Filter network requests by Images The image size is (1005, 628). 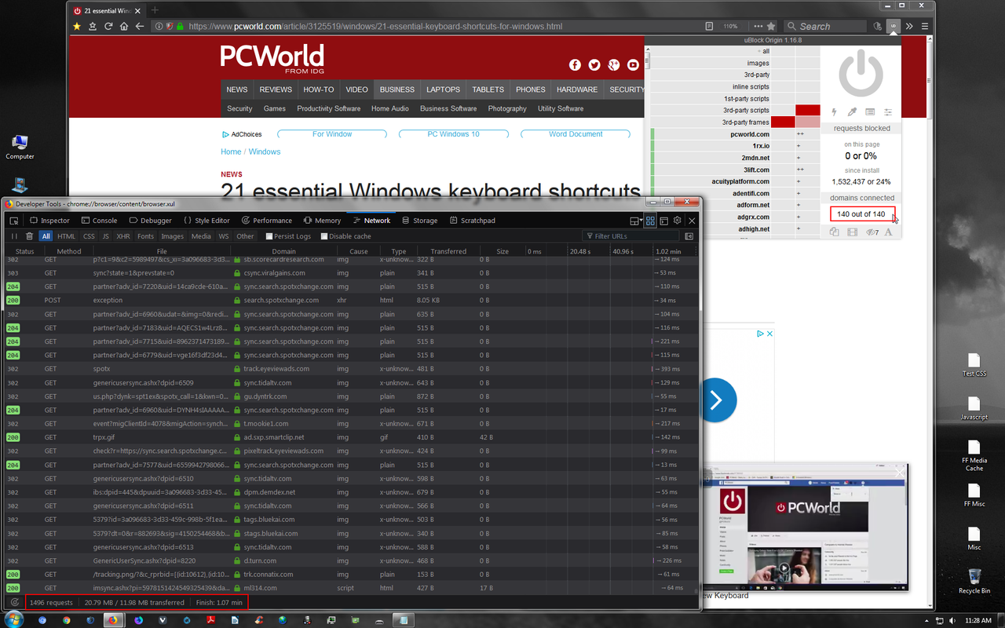tap(172, 235)
